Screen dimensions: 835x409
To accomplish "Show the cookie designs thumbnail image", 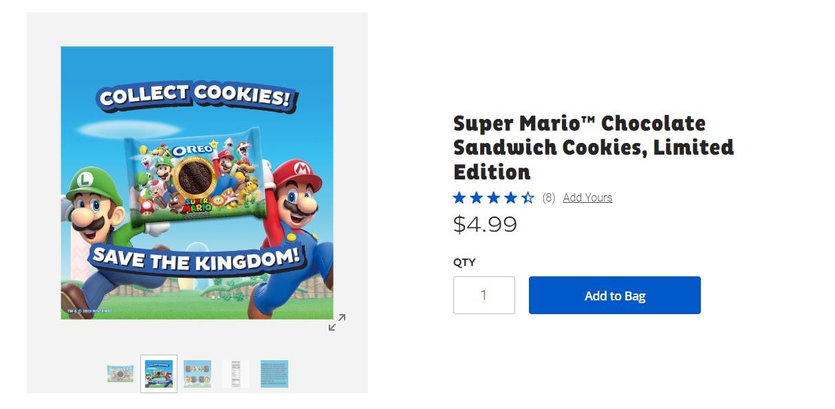I will point(197,374).
